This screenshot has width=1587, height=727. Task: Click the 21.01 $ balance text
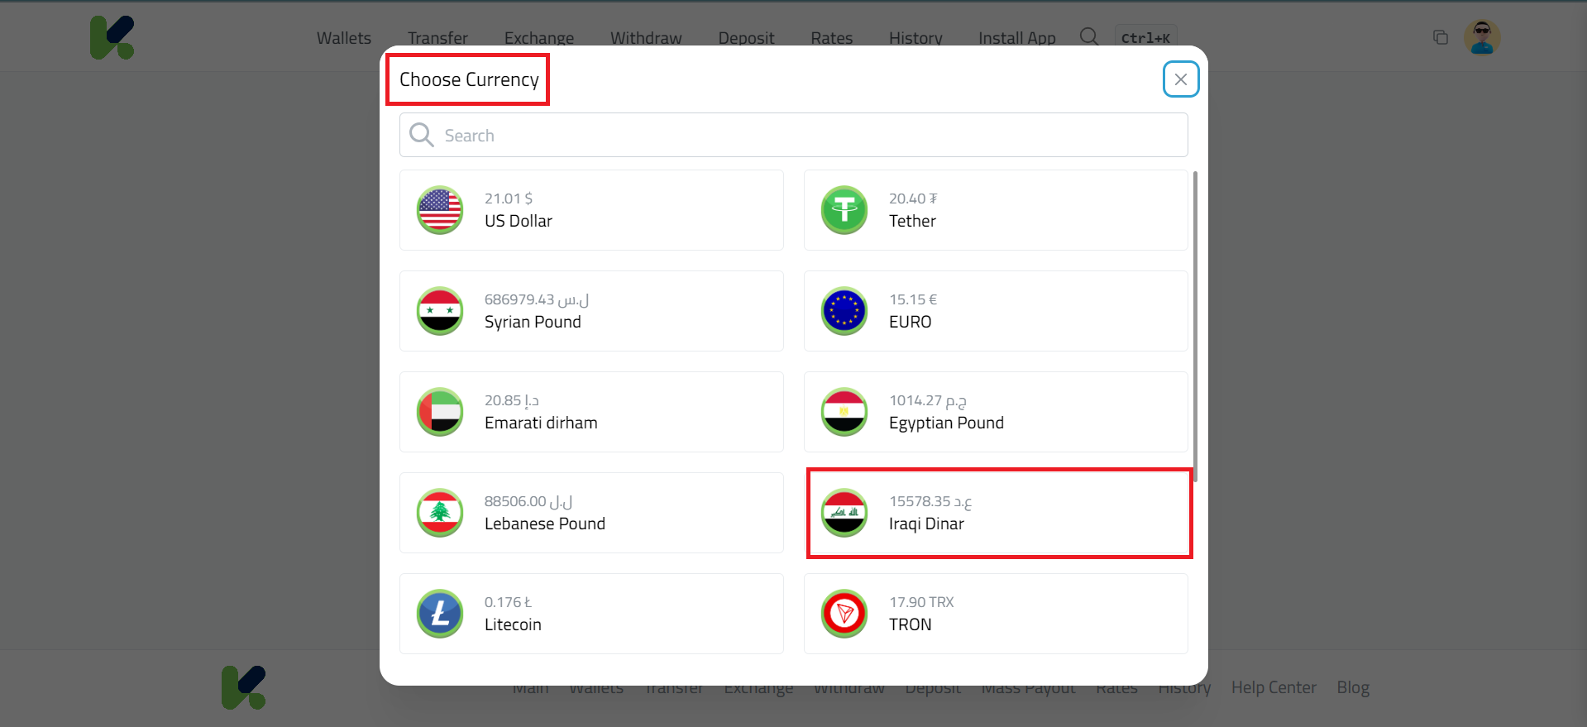[509, 198]
